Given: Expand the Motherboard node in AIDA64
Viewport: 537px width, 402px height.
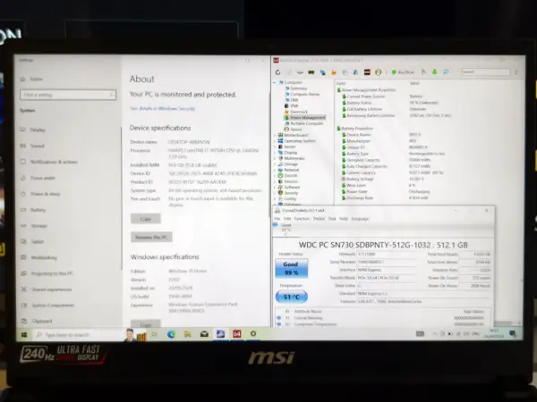Looking at the screenshot, I should click(x=275, y=135).
